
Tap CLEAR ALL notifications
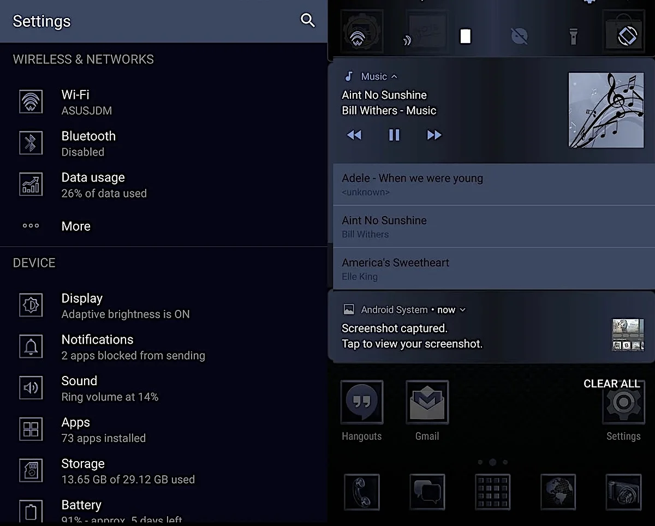(x=612, y=384)
